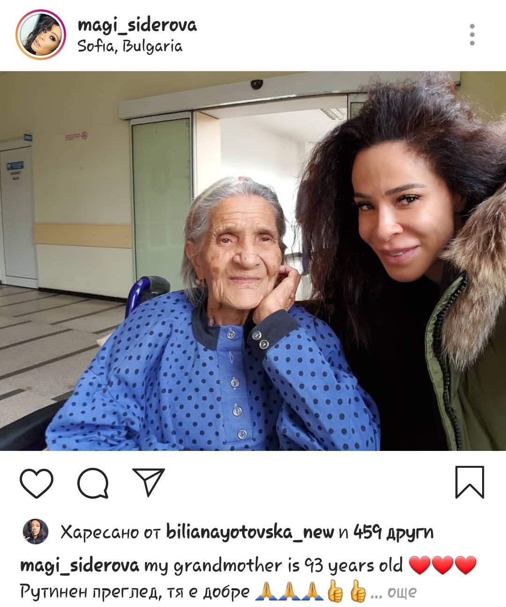The height and width of the screenshot is (607, 506).
Task: Tap the caption text about grandmother
Action: (273, 566)
